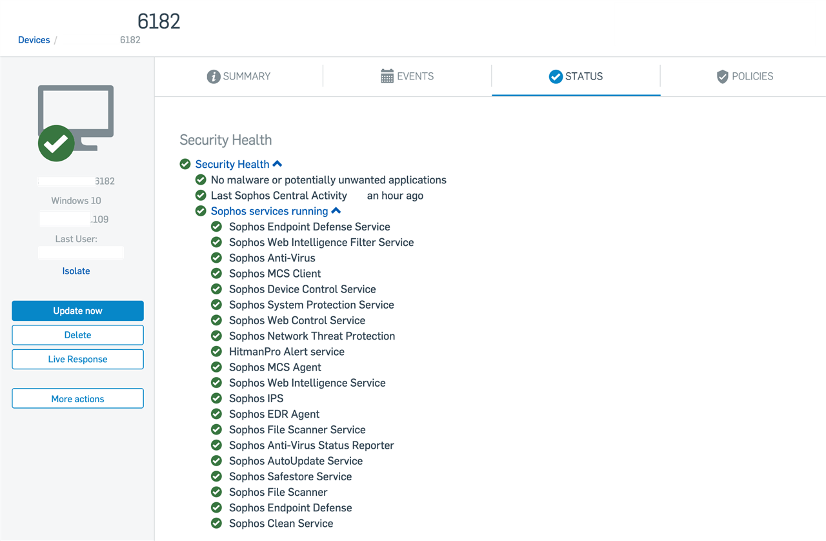Open the Policies tab
Viewport: 826px width, 541px height.
click(744, 76)
